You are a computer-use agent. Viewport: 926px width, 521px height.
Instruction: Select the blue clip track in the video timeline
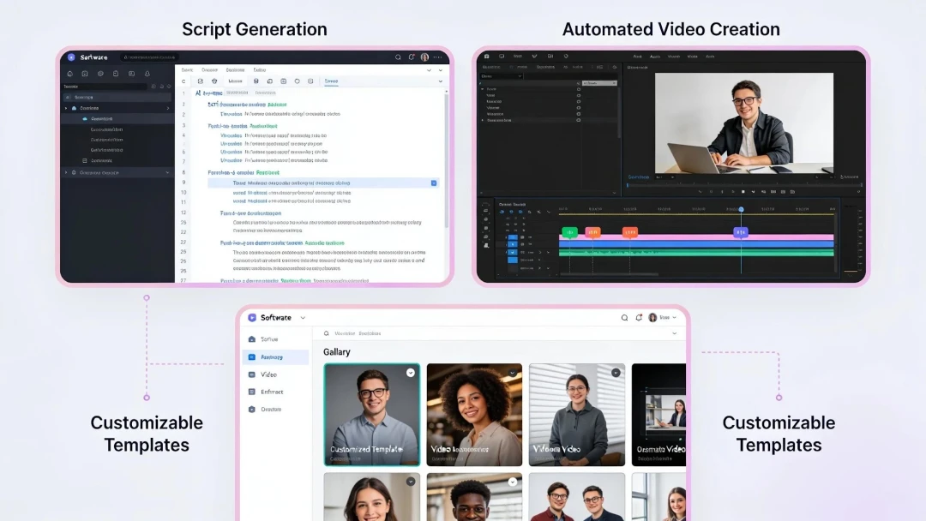697,243
